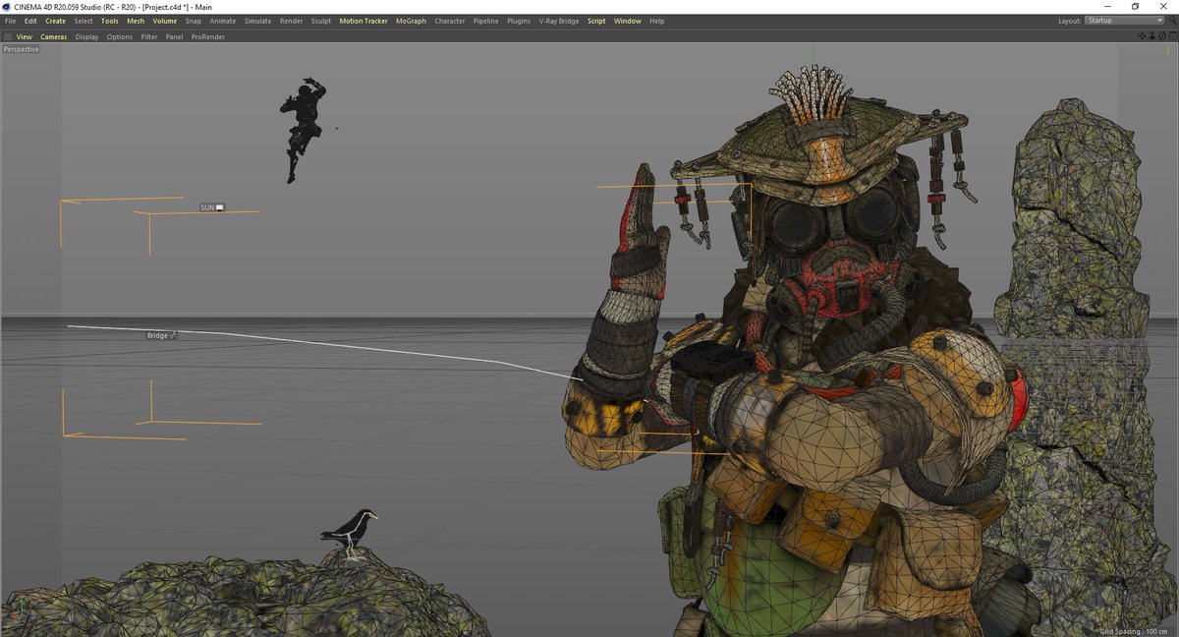Open the Simulate menu

coord(257,21)
